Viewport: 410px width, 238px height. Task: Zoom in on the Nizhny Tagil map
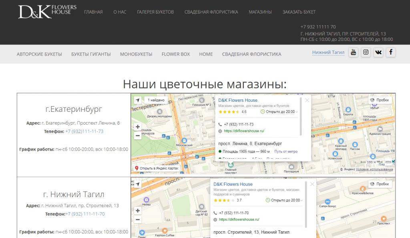click(x=138, y=210)
